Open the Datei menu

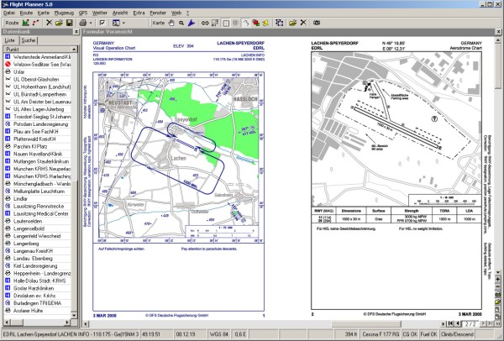9,13
